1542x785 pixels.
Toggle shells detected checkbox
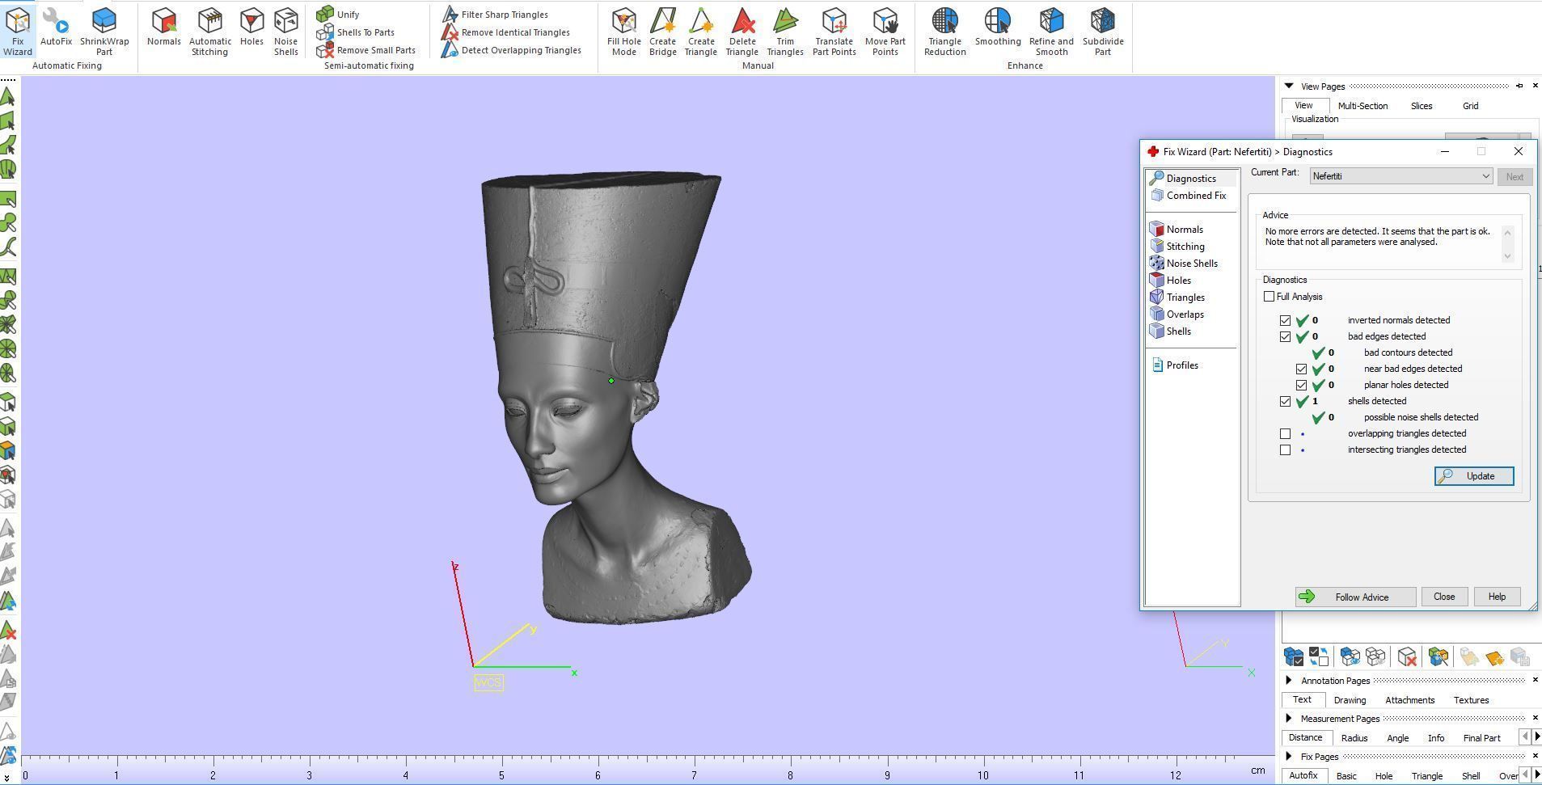1285,401
